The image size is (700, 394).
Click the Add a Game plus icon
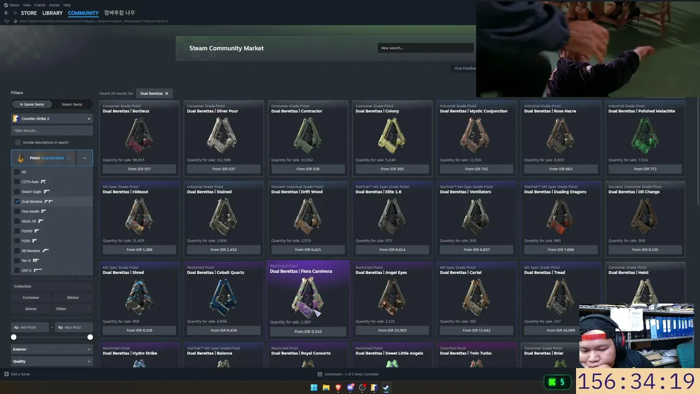(7, 374)
